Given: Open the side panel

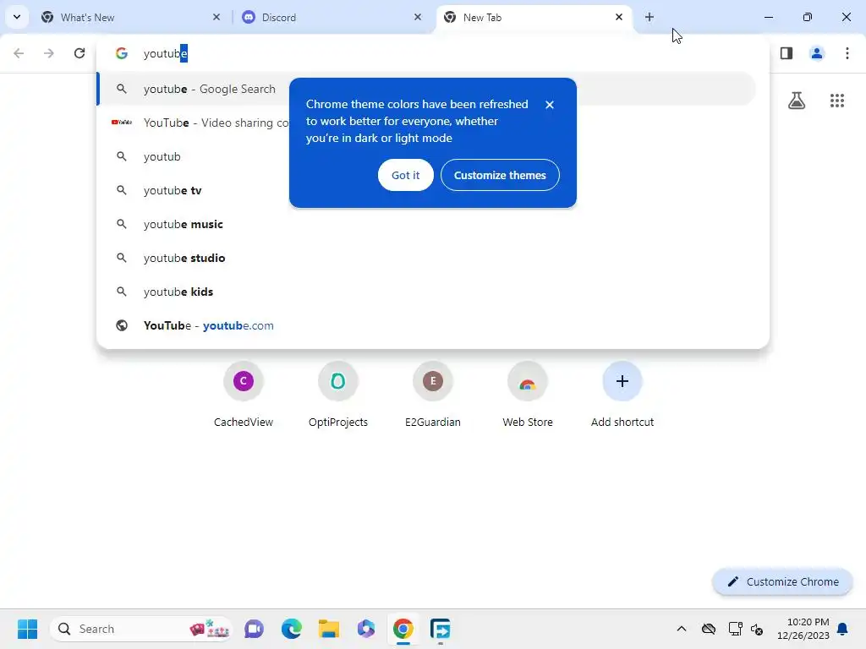Looking at the screenshot, I should [x=787, y=53].
